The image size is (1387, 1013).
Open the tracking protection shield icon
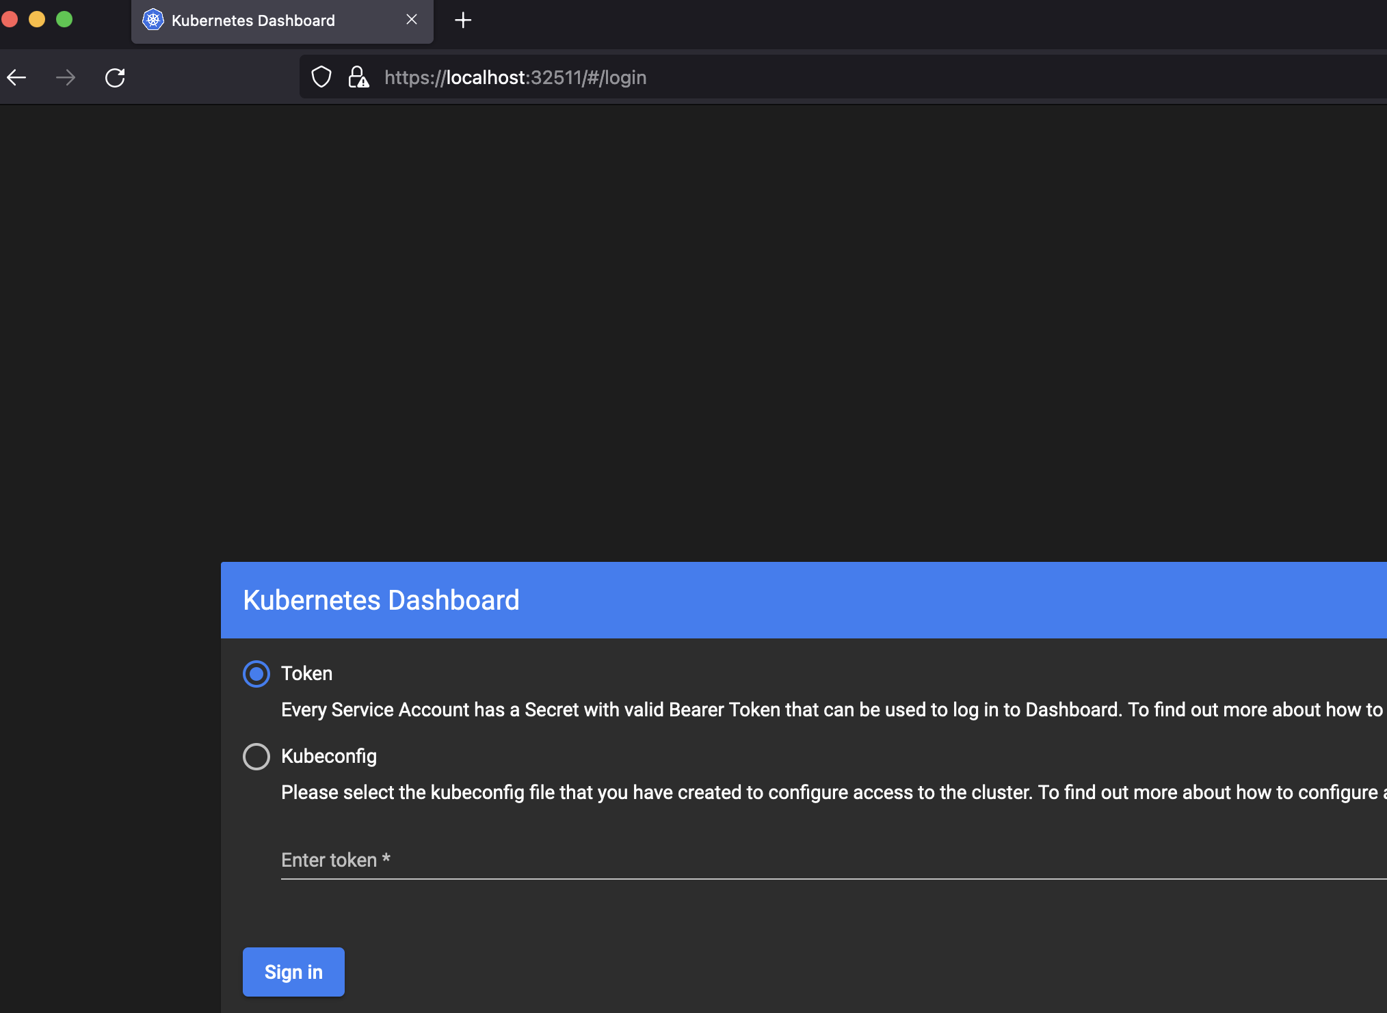(x=321, y=77)
